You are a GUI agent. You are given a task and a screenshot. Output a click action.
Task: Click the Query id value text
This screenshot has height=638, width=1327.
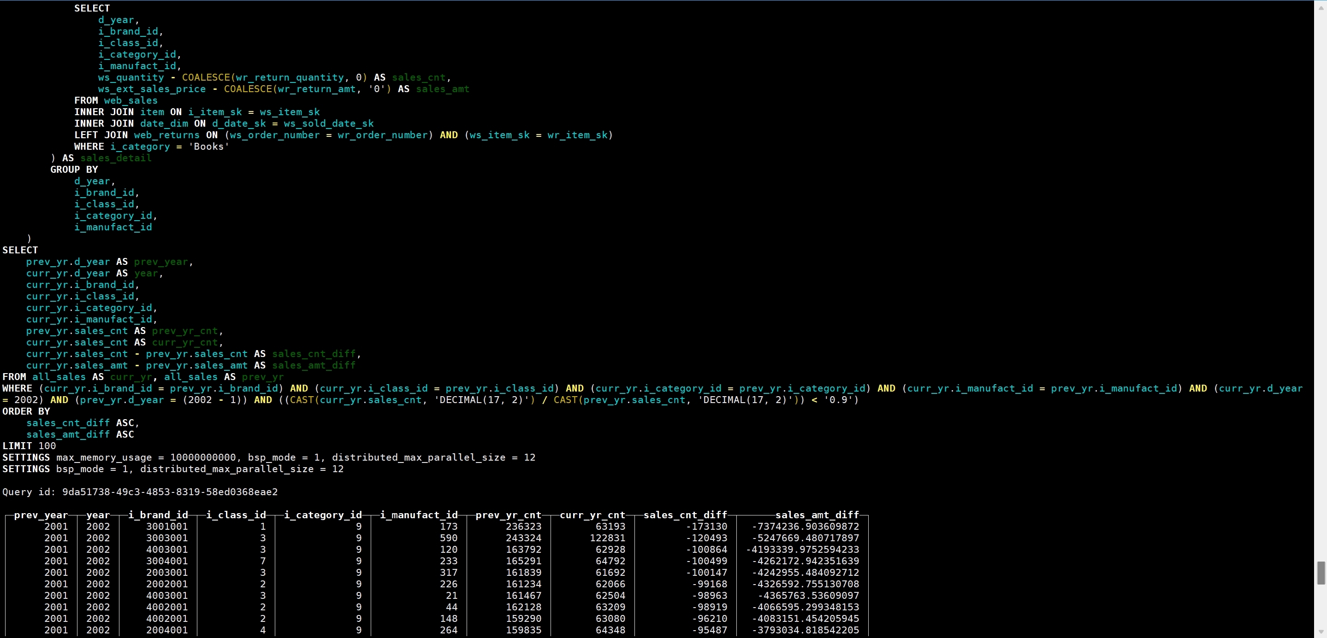[170, 492]
